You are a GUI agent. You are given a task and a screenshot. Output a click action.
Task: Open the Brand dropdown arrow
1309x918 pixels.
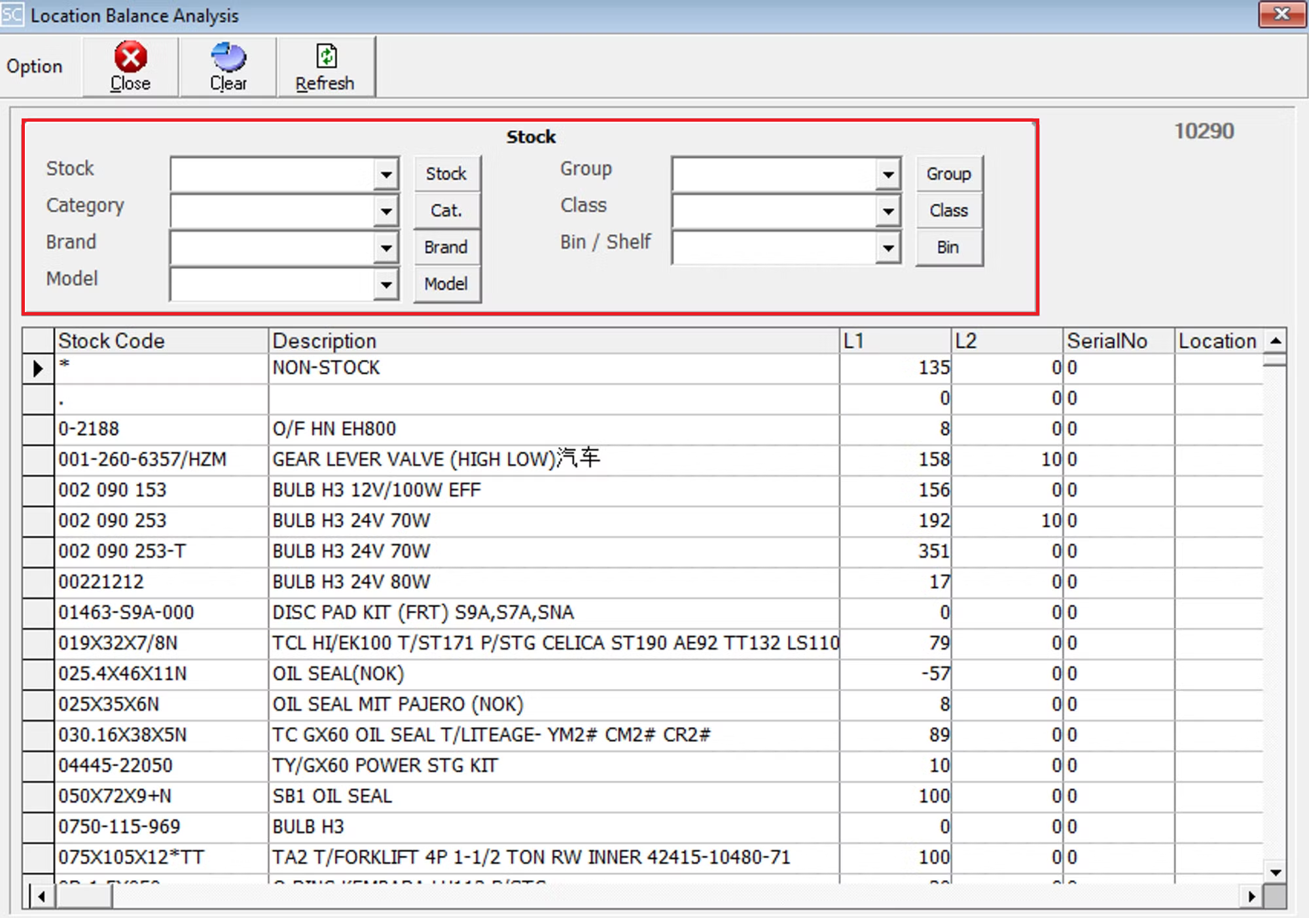386,247
